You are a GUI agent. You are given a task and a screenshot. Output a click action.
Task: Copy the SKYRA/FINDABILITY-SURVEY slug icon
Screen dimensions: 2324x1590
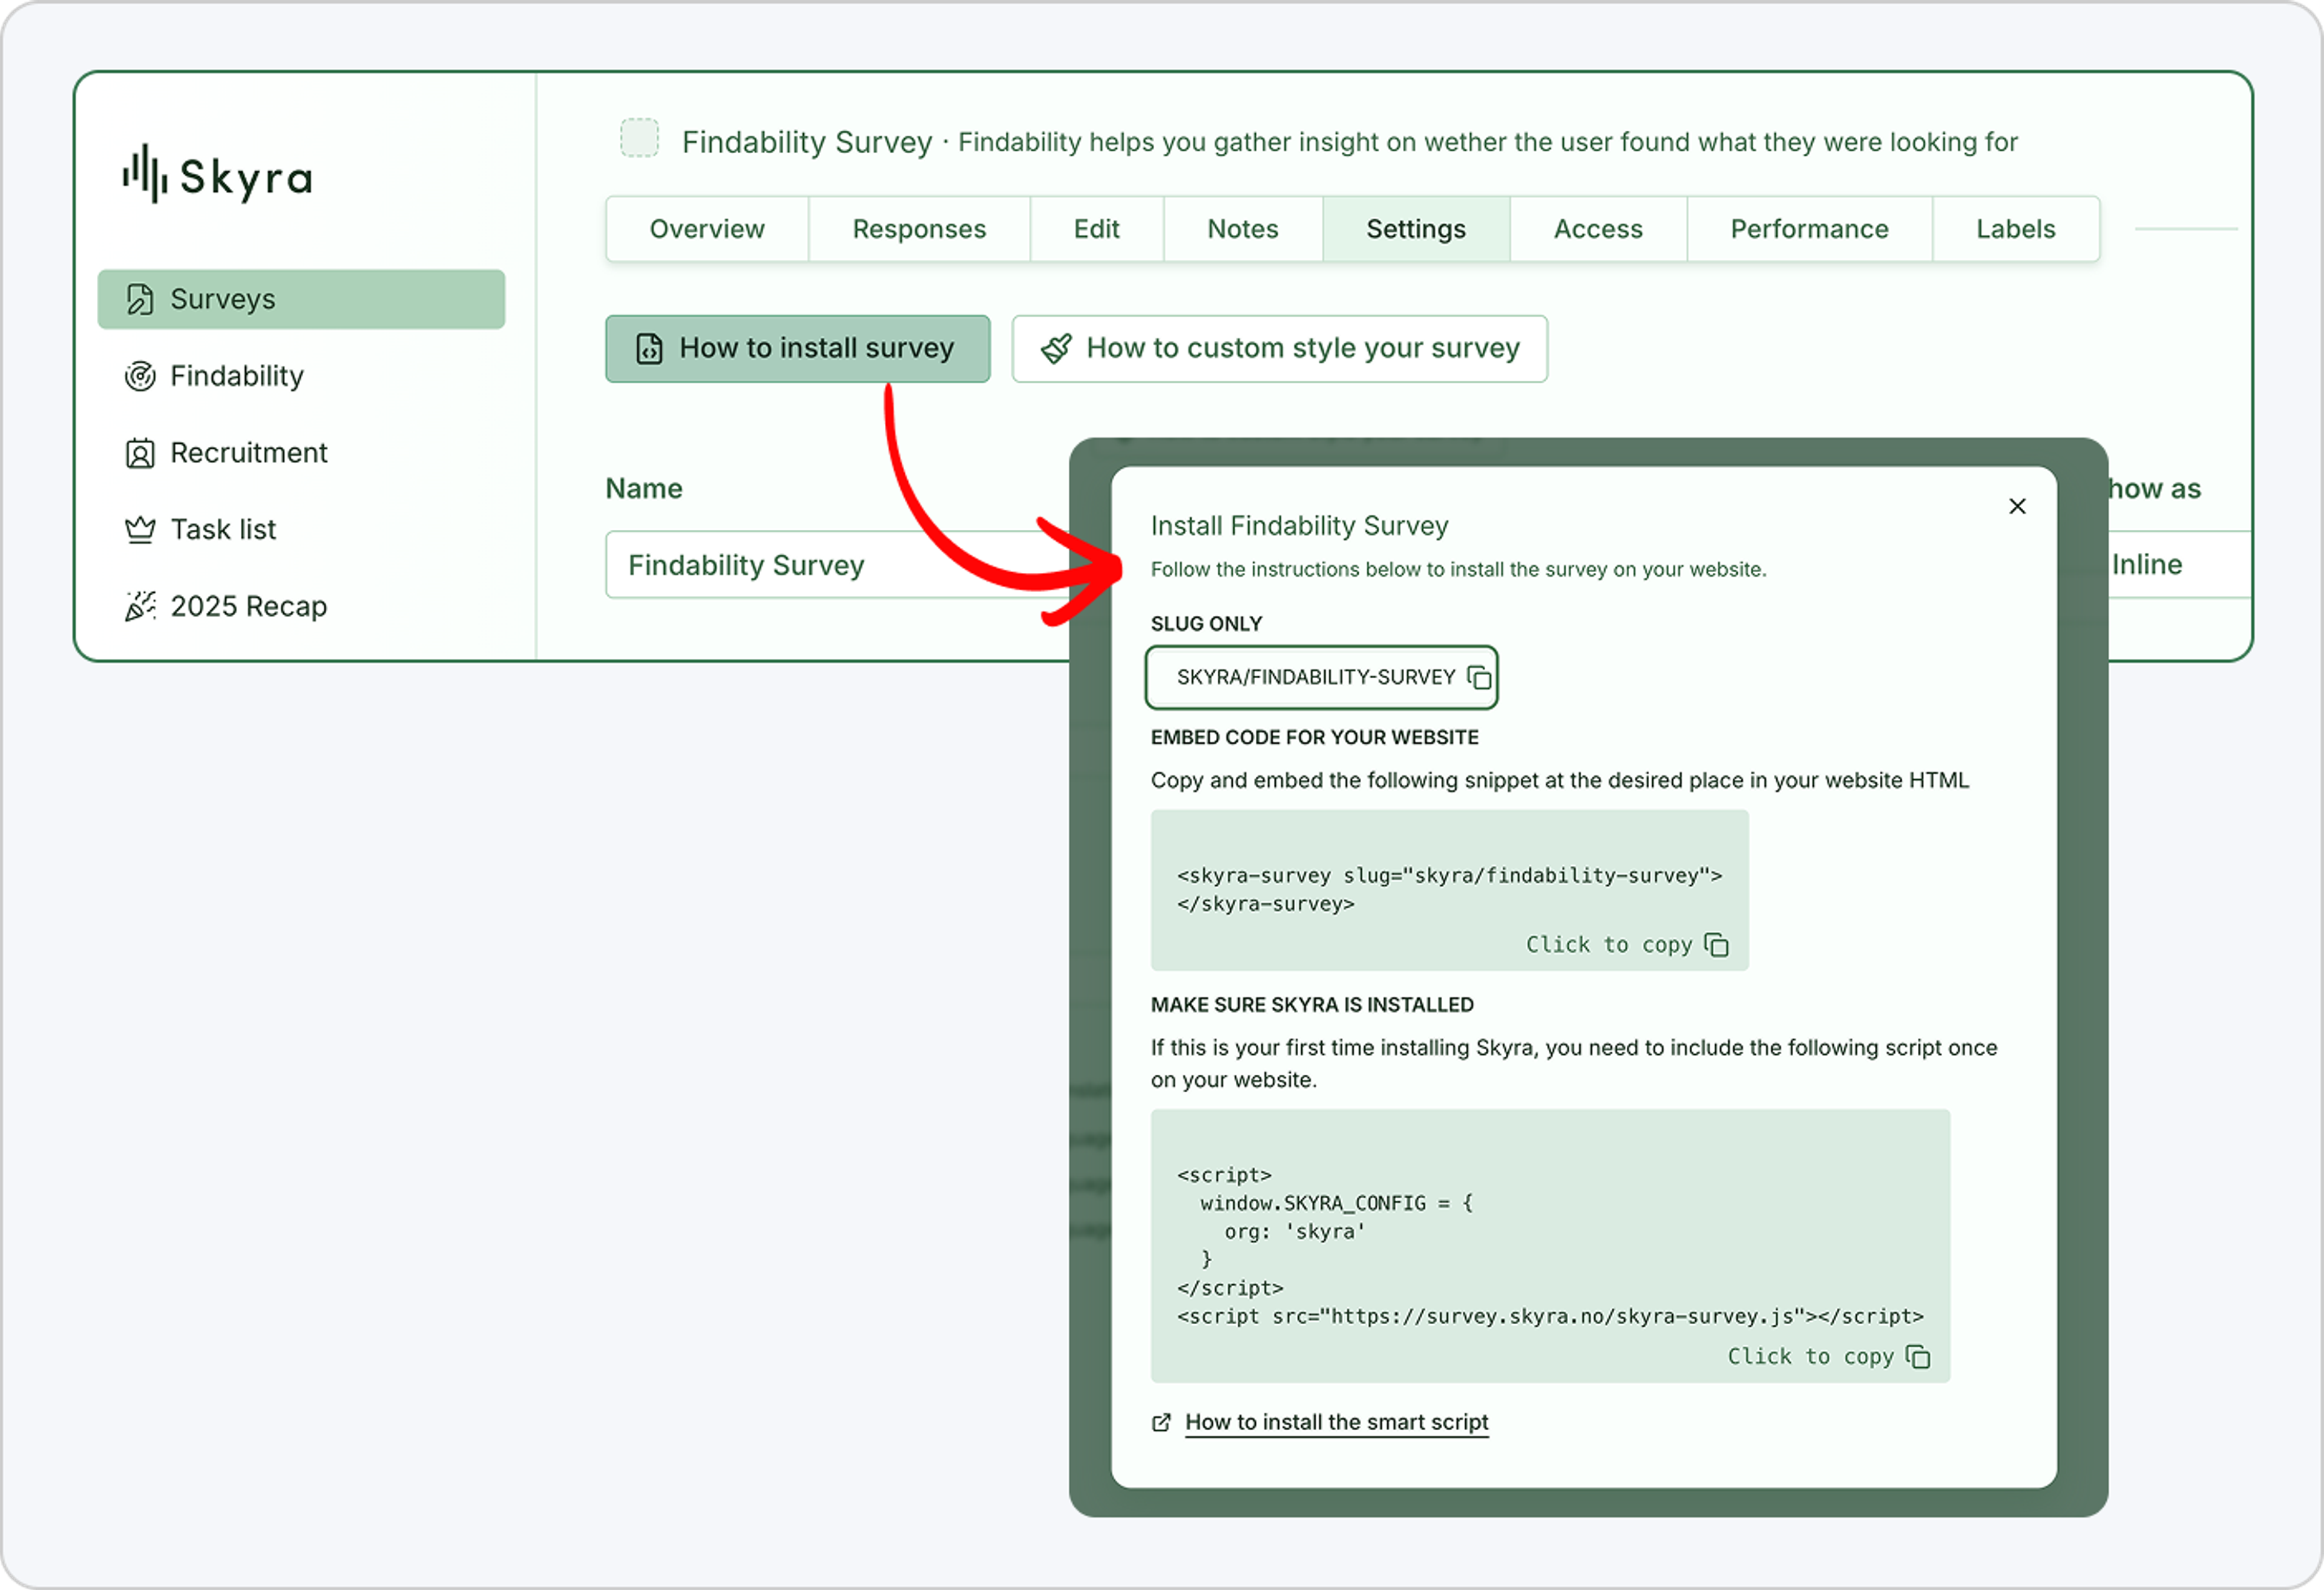tap(1479, 678)
